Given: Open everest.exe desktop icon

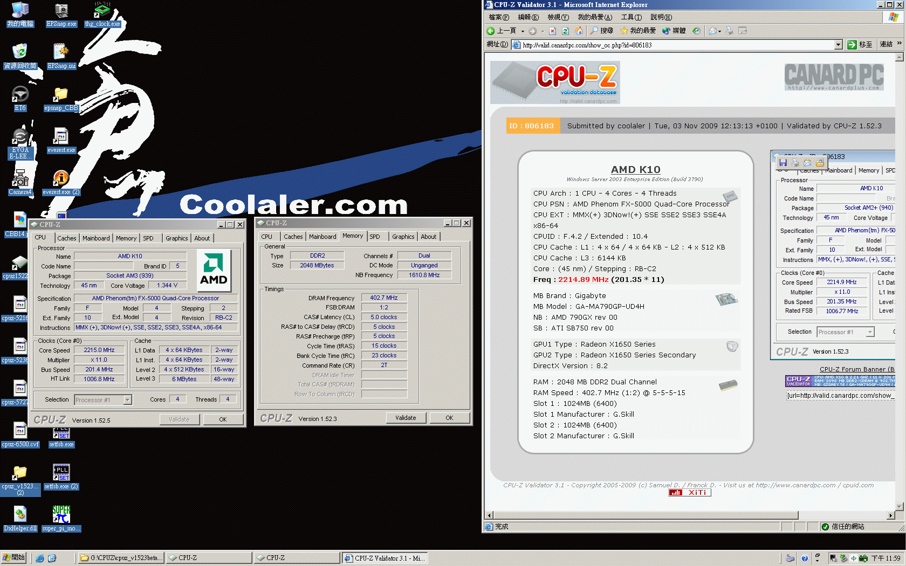Looking at the screenshot, I should pos(61,141).
